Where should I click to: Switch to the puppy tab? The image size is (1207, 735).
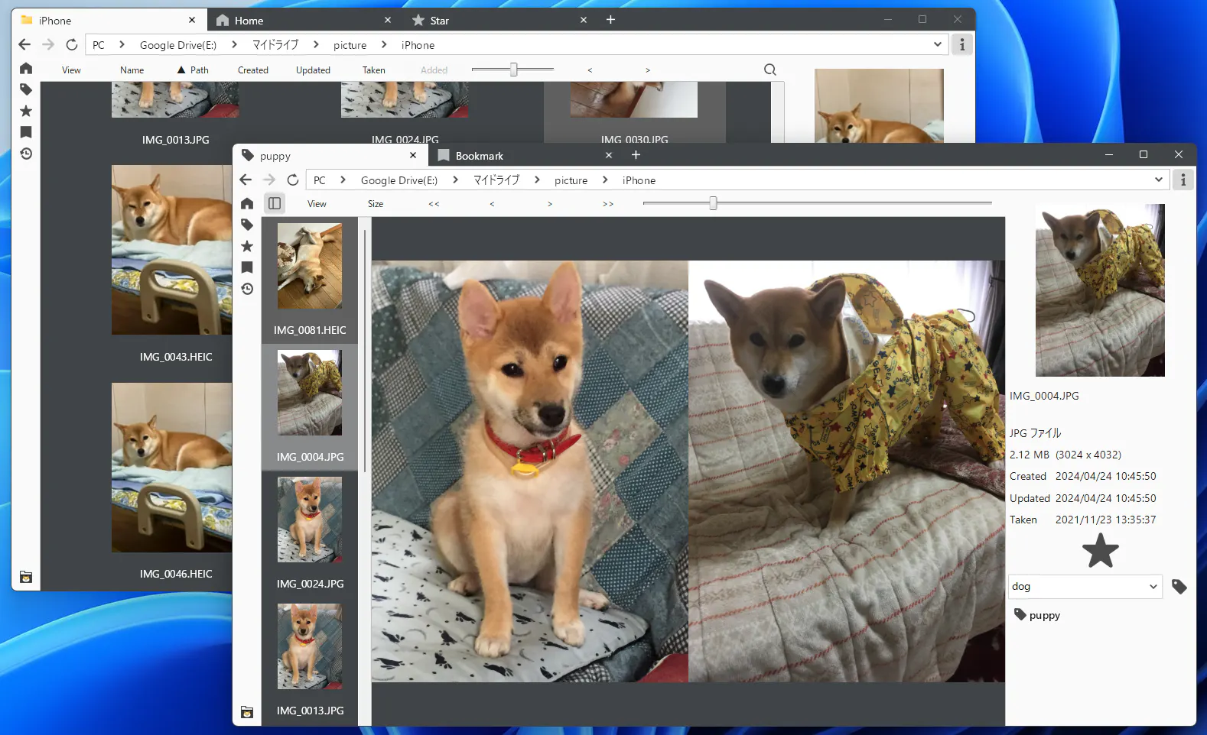(329, 156)
